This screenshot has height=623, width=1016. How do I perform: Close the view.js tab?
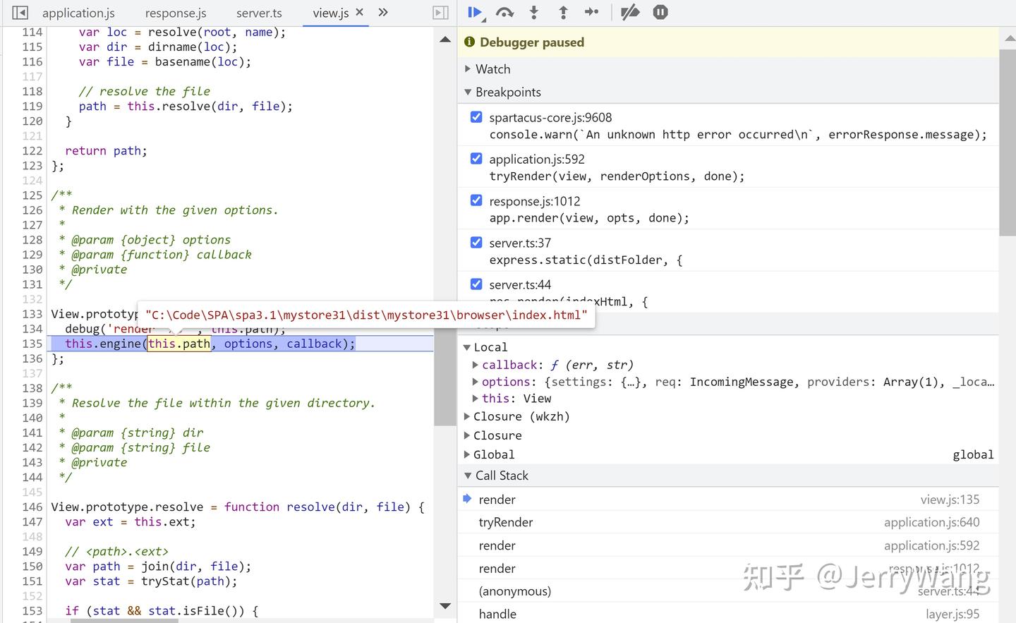point(360,12)
